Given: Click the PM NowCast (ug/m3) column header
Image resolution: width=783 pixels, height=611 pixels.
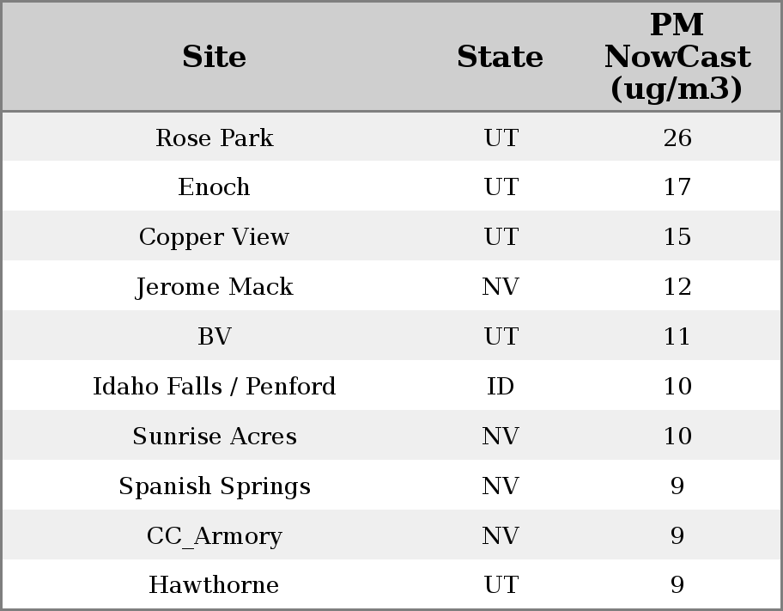Looking at the screenshot, I should click(677, 57).
